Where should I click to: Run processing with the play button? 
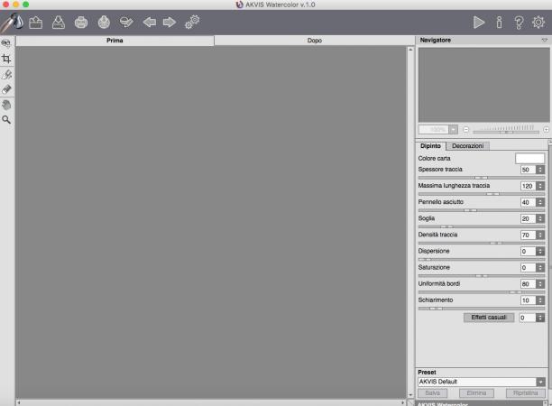coord(479,23)
